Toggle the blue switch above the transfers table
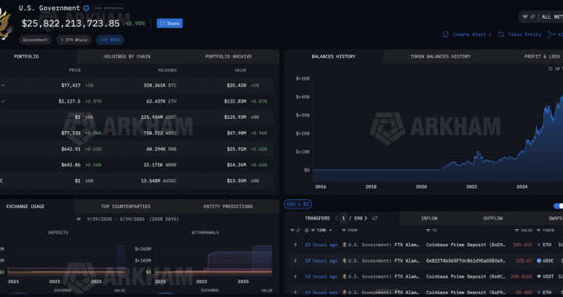This screenshot has width=563, height=297. click(558, 206)
